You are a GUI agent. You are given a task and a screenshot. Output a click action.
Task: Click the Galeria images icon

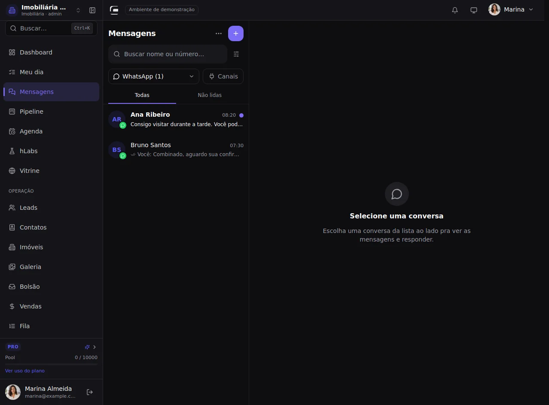click(12, 267)
